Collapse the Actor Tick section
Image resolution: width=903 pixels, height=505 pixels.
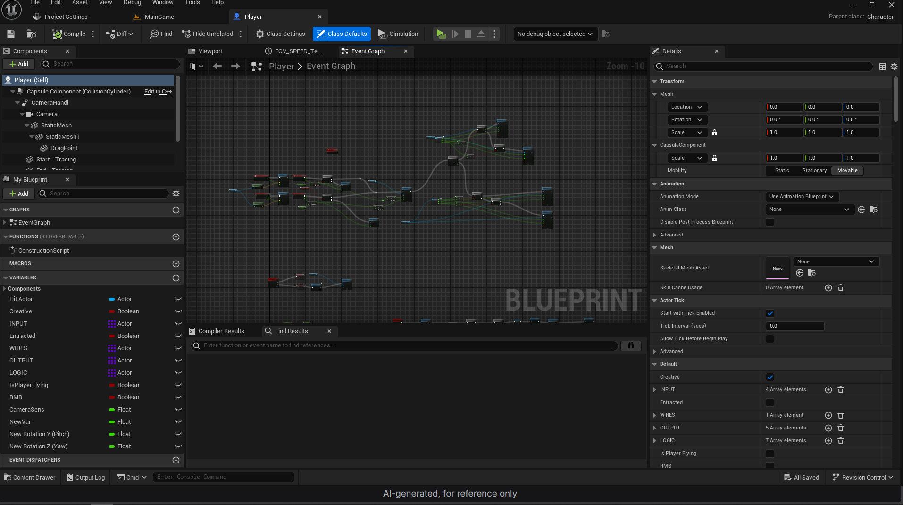pos(654,301)
